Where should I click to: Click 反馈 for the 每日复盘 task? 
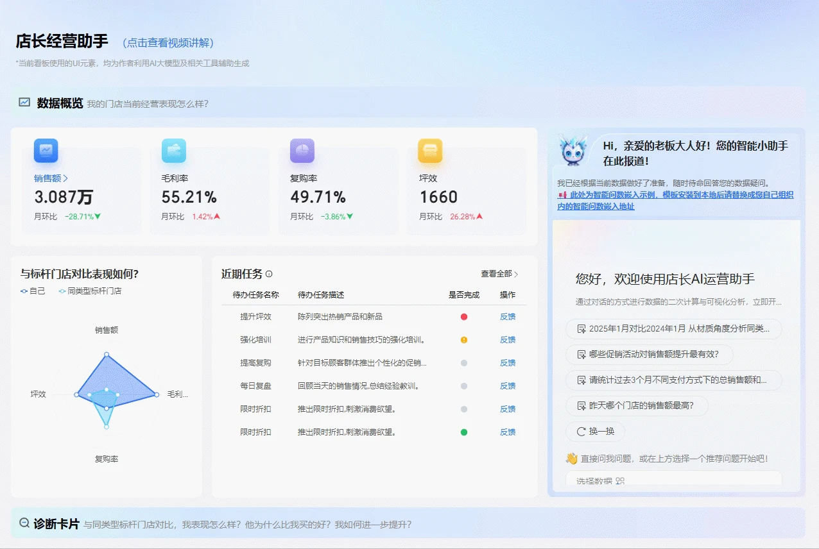pos(508,386)
